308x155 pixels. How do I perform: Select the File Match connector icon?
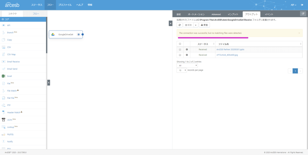point(4,91)
